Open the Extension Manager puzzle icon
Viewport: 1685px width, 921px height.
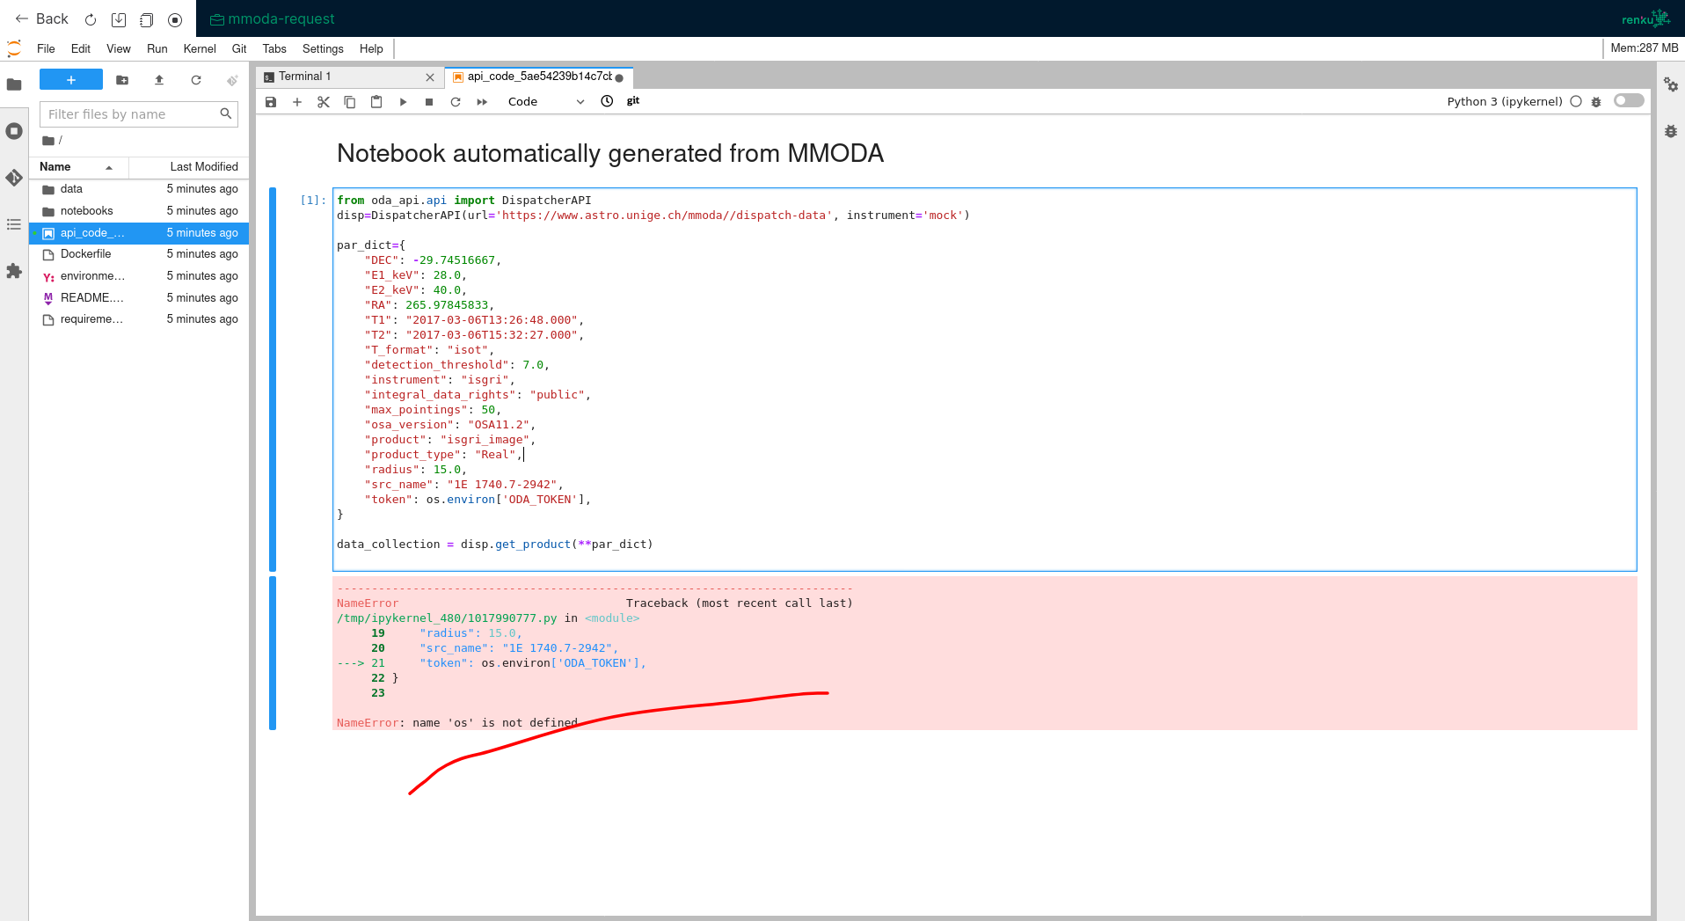point(14,272)
